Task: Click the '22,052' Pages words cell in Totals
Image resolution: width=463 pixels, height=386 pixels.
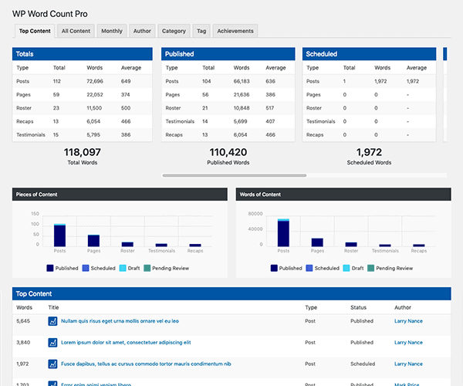Action: (x=95, y=94)
